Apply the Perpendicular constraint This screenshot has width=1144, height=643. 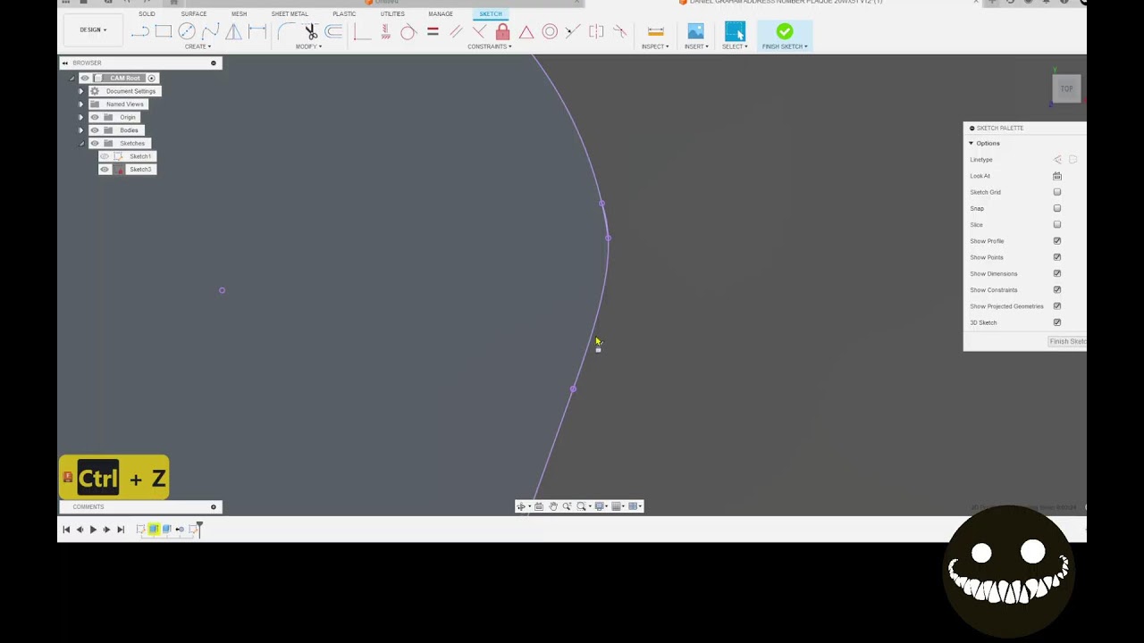479,32
